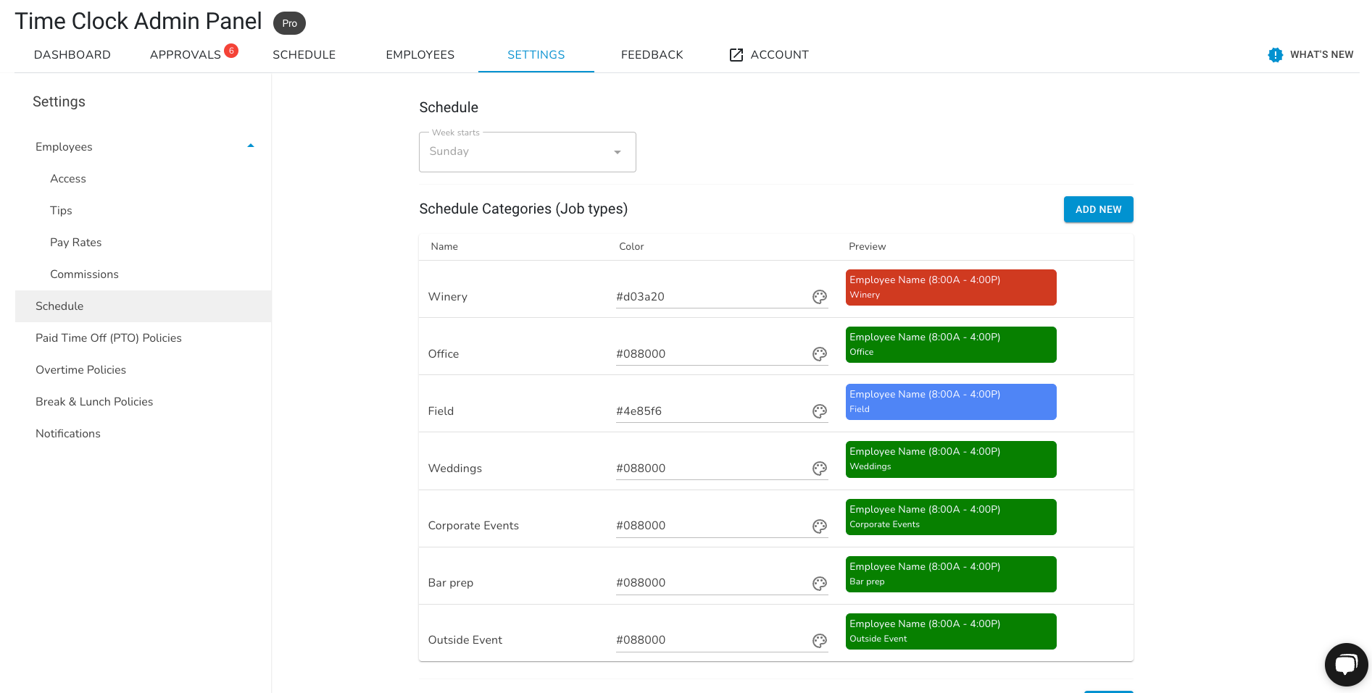Open Overtime Policies settings
The height and width of the screenshot is (693, 1372).
(81, 370)
